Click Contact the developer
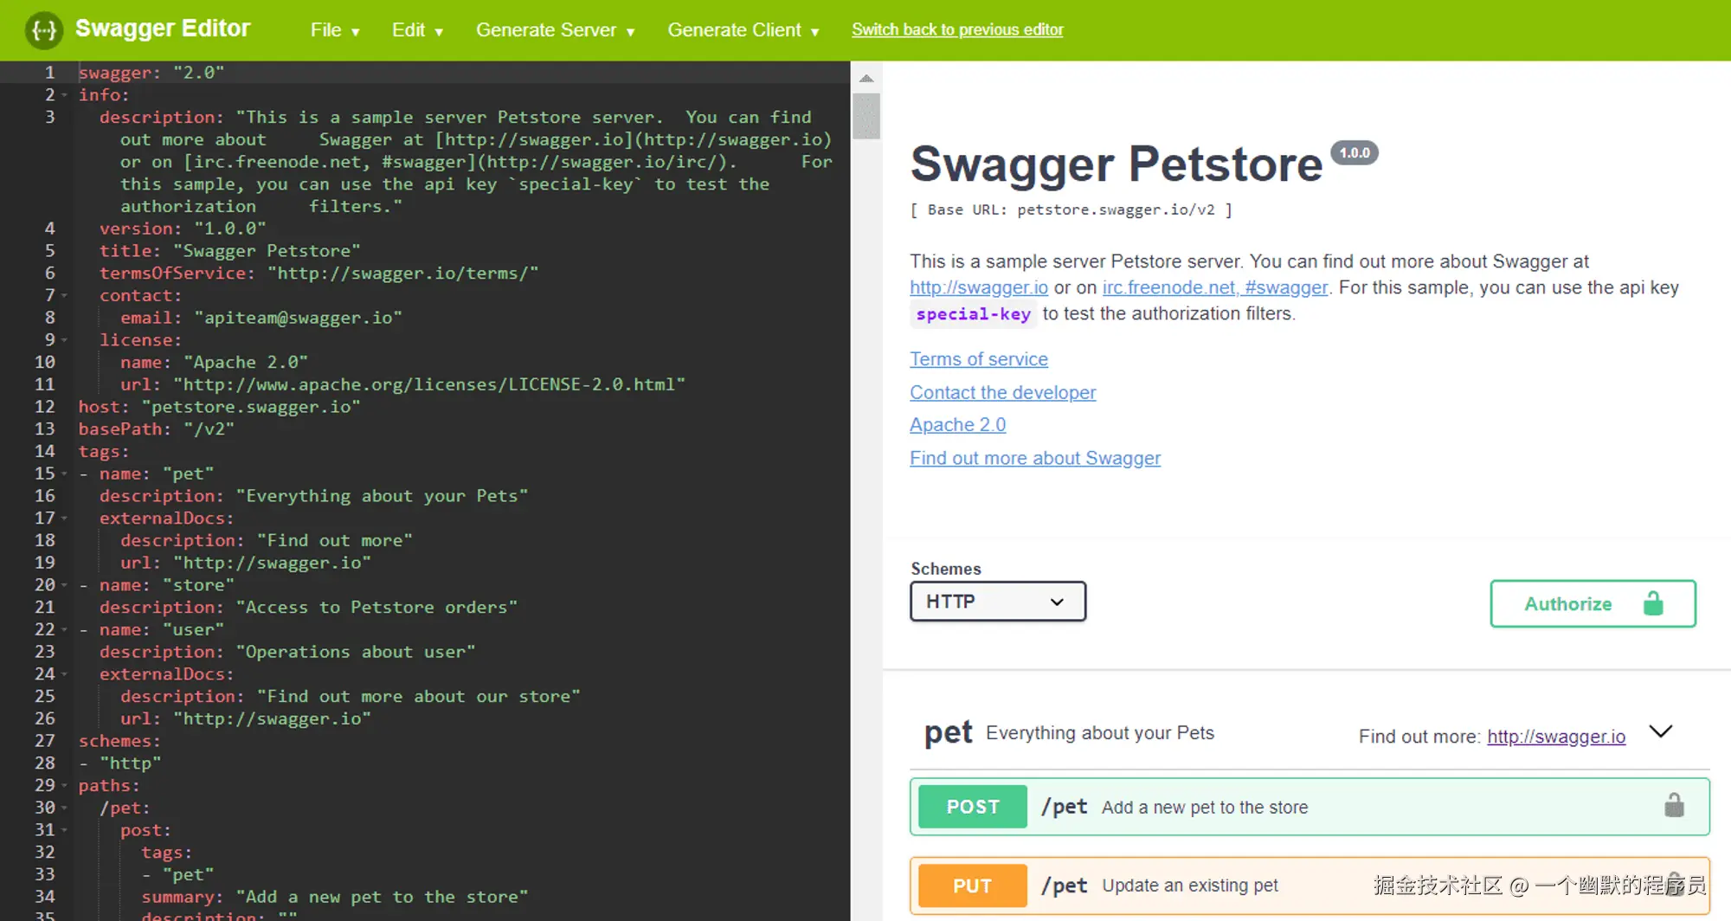This screenshot has height=921, width=1731. (1002, 392)
